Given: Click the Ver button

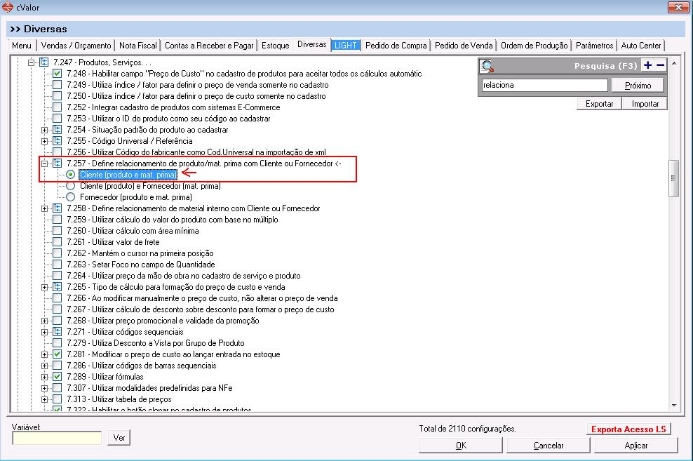Looking at the screenshot, I should (119, 438).
